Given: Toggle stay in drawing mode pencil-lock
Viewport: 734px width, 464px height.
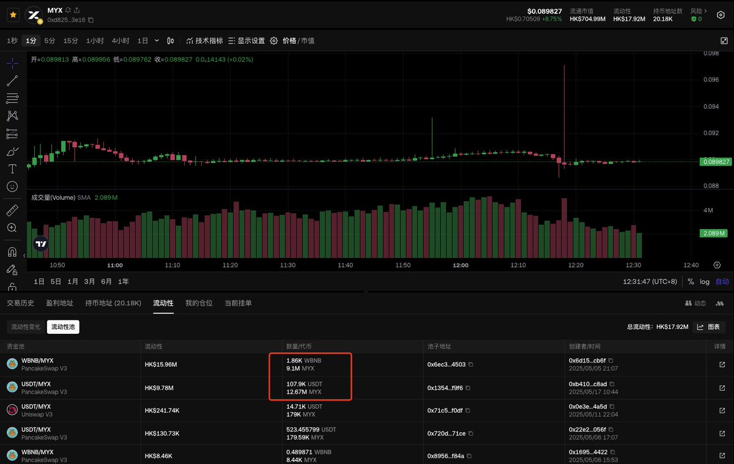Looking at the screenshot, I should [x=12, y=269].
